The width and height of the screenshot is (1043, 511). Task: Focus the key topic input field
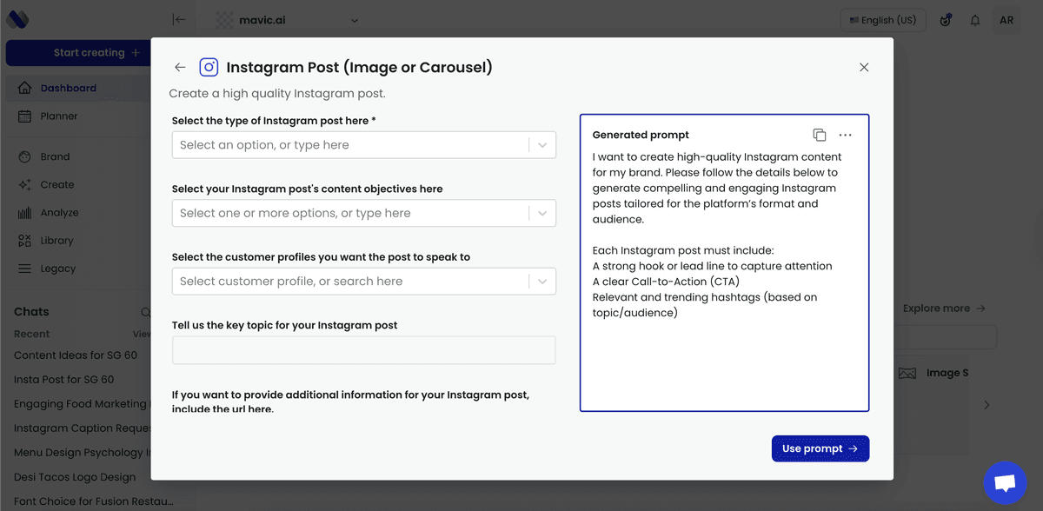(363, 350)
